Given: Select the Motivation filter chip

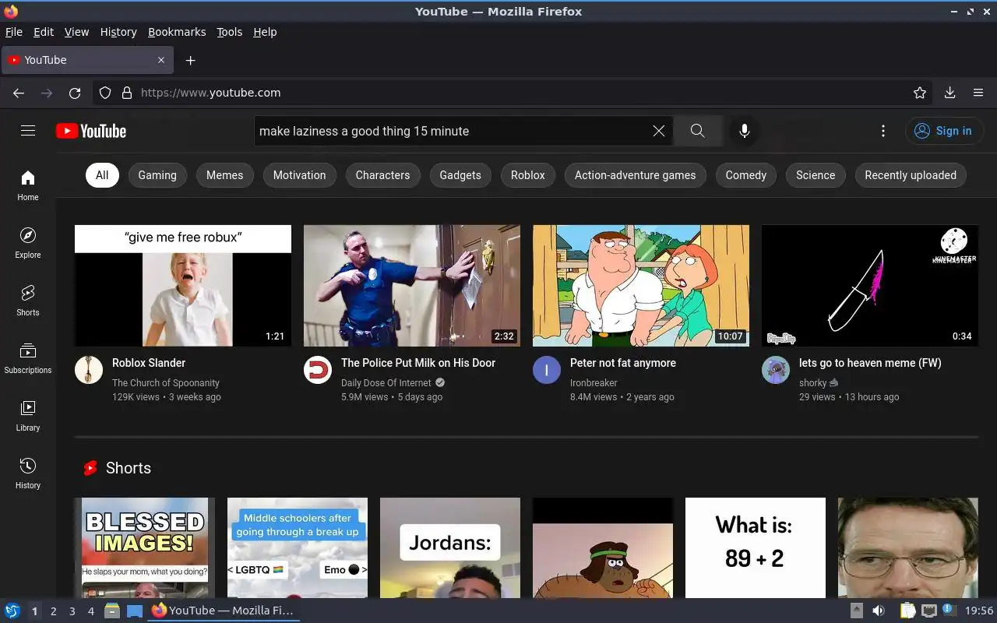Looking at the screenshot, I should [299, 175].
